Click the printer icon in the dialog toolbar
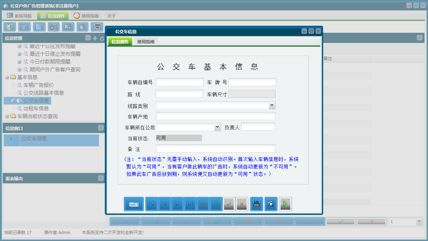The image size is (428, 241). pos(256,204)
